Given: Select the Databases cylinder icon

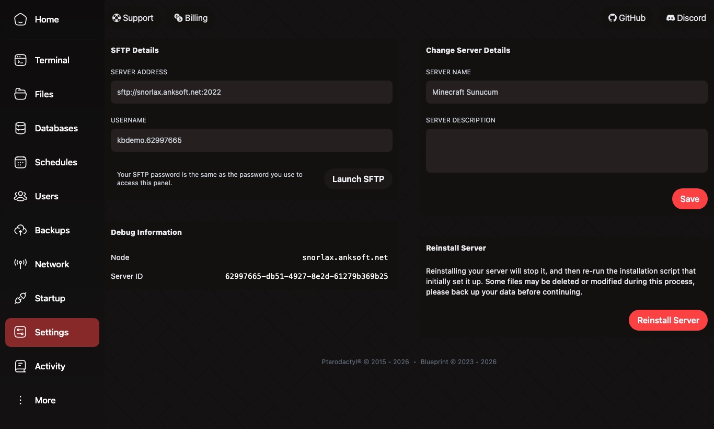Looking at the screenshot, I should (20, 128).
